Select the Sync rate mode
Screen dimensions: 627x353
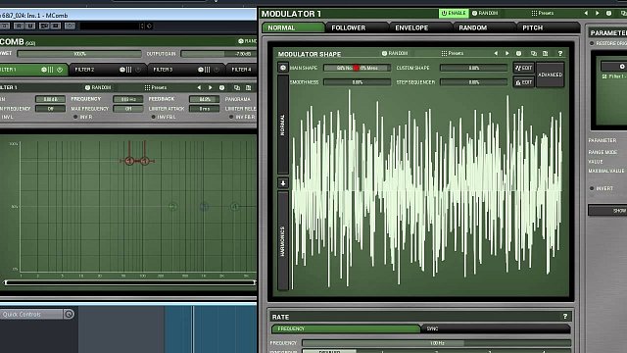tap(496, 328)
